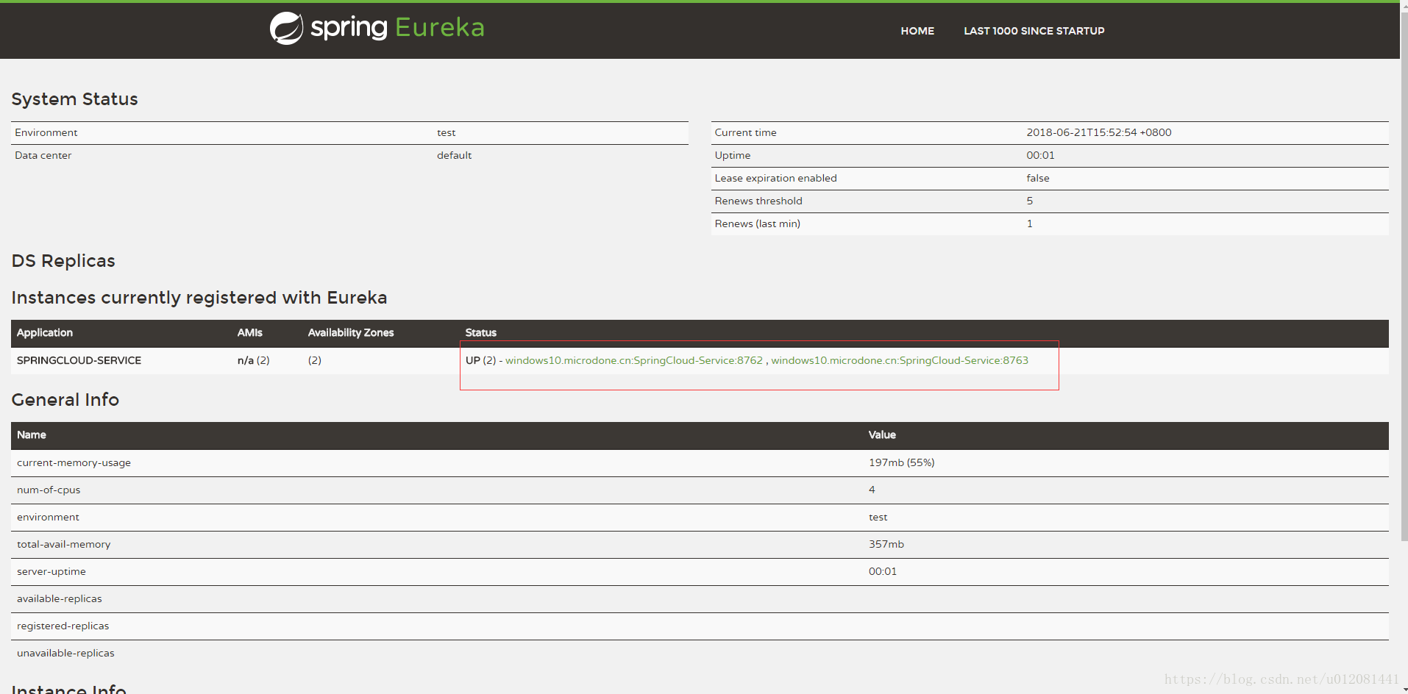Screen dimensions: 1408x694
Task: Open the HOME navigation link
Action: coord(917,31)
